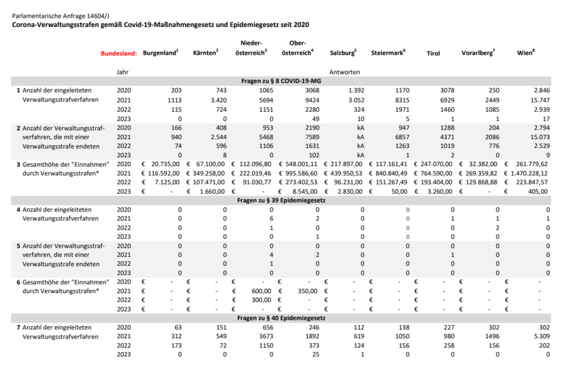This screenshot has height=368, width=566.
Task: Click the 600,00 value for Niederösterreich
Action: (x=262, y=291)
